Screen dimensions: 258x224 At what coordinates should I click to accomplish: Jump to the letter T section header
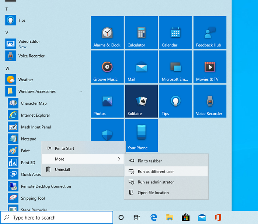(x=7, y=9)
